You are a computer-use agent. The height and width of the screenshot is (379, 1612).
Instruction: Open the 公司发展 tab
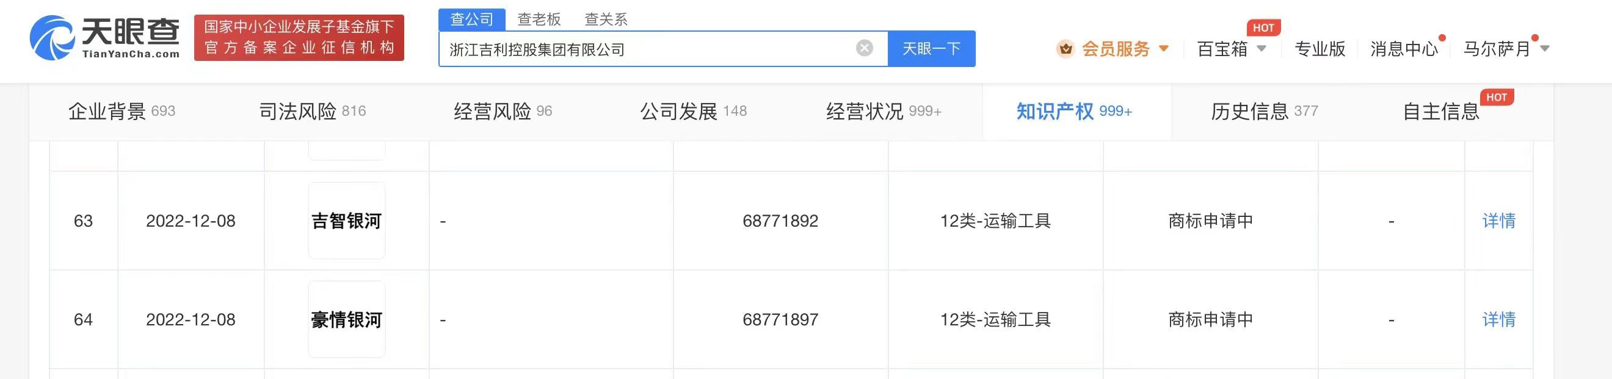click(x=694, y=111)
